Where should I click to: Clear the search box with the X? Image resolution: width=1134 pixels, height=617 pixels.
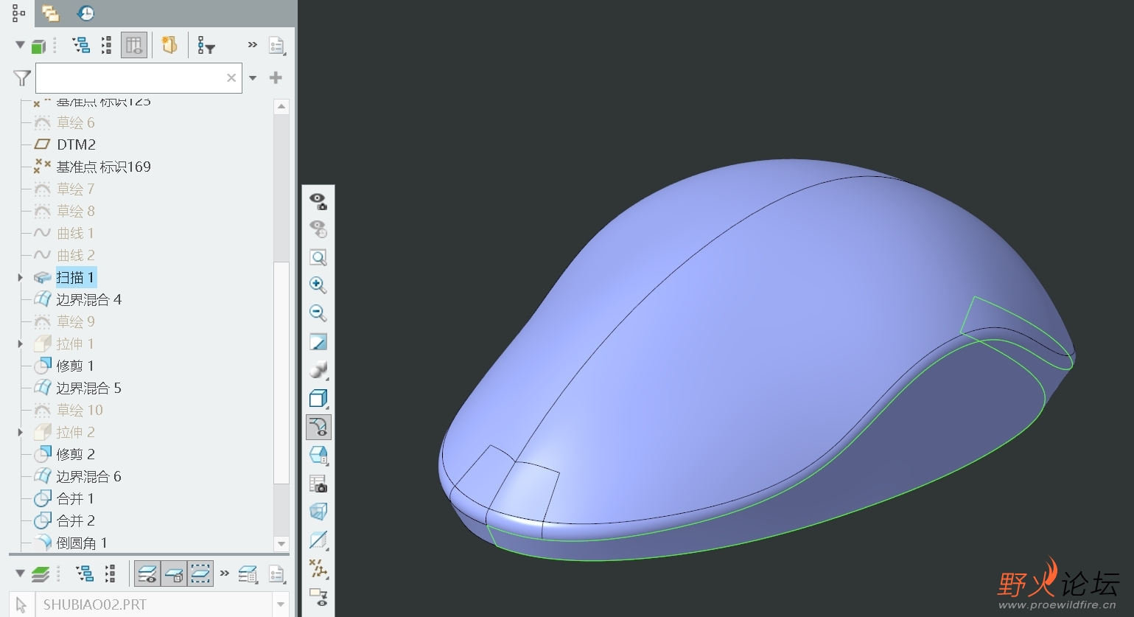231,77
